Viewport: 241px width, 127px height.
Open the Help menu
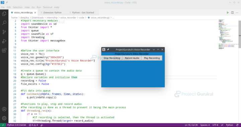click(x=57, y=7)
